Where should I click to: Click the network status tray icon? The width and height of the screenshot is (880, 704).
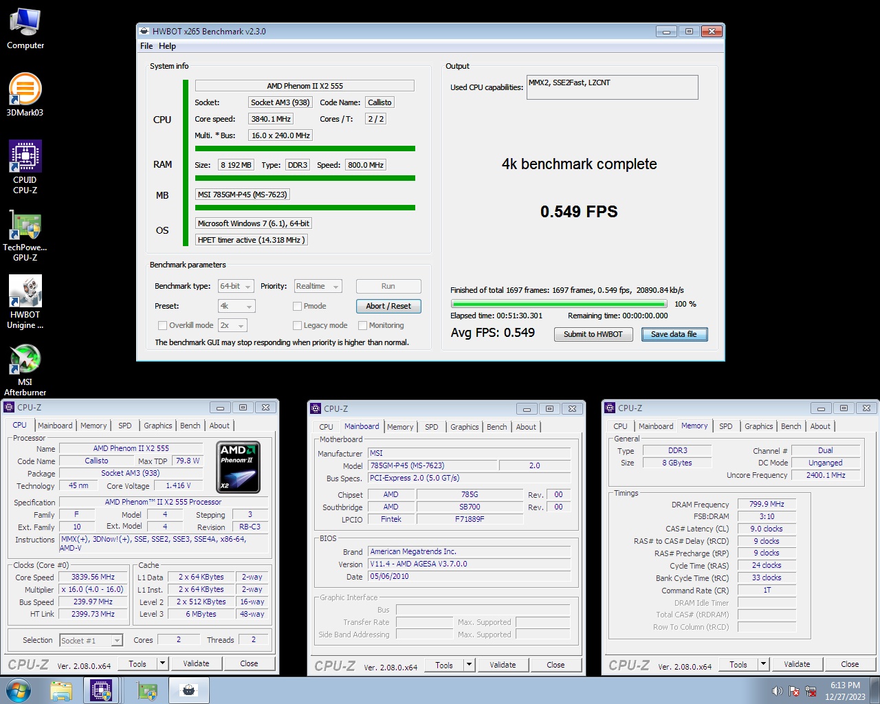point(811,691)
